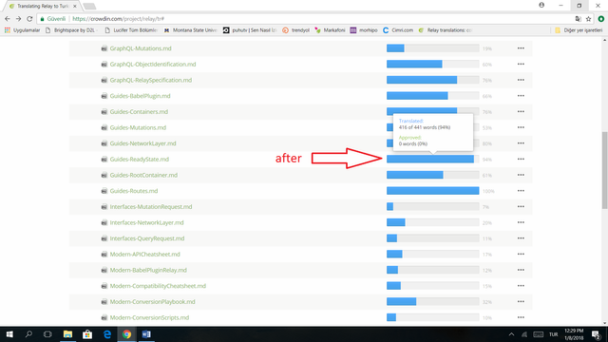Viewport: 608px width, 342px height.
Task: Open the Chrome profile icon
Action: click(541, 6)
